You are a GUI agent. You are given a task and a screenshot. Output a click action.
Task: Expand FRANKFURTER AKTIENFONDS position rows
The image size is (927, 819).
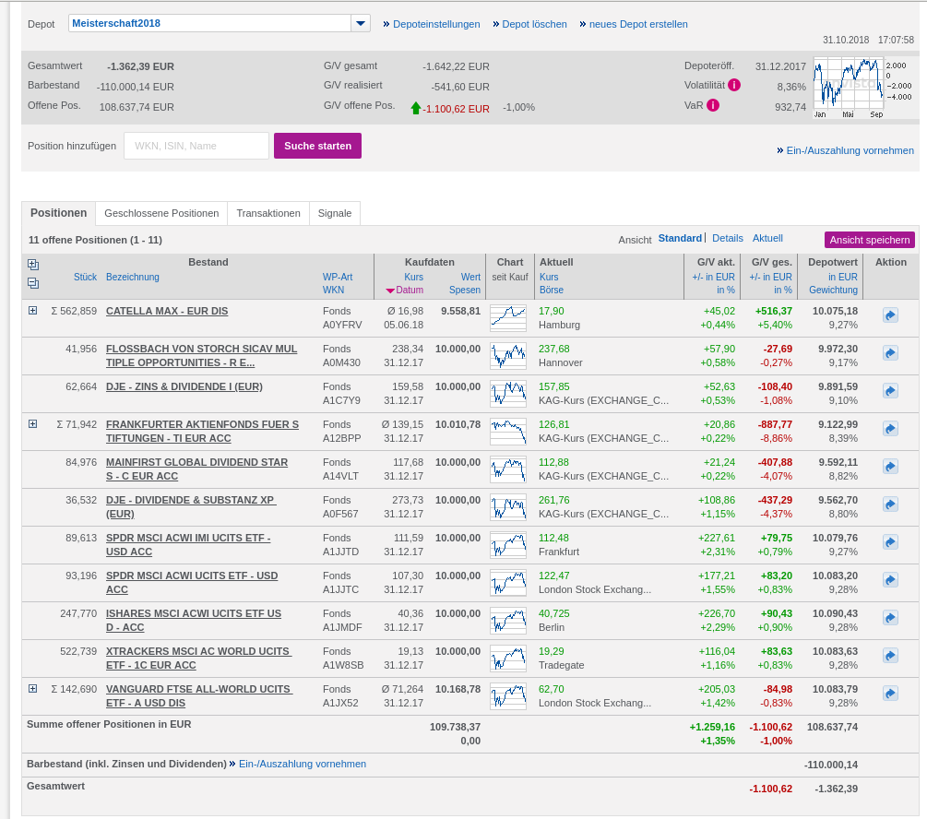point(33,424)
